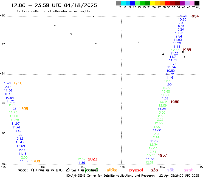Click the green wave height value 13.00

(14, 116)
